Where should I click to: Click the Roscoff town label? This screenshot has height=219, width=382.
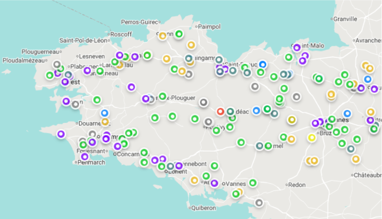121,35
